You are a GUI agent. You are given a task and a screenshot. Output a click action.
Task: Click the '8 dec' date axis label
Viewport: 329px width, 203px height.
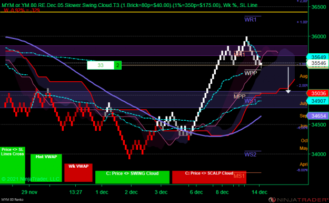coord(222,192)
